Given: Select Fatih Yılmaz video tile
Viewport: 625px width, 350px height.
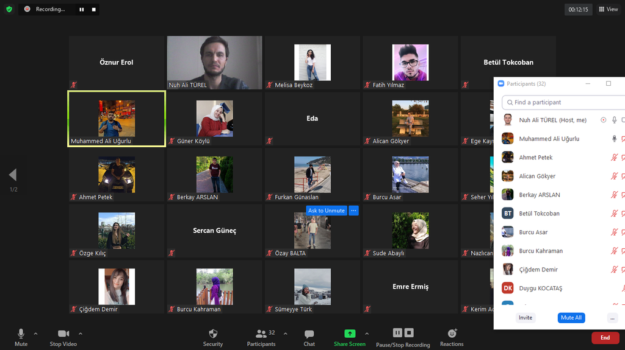Looking at the screenshot, I should click(x=410, y=63).
